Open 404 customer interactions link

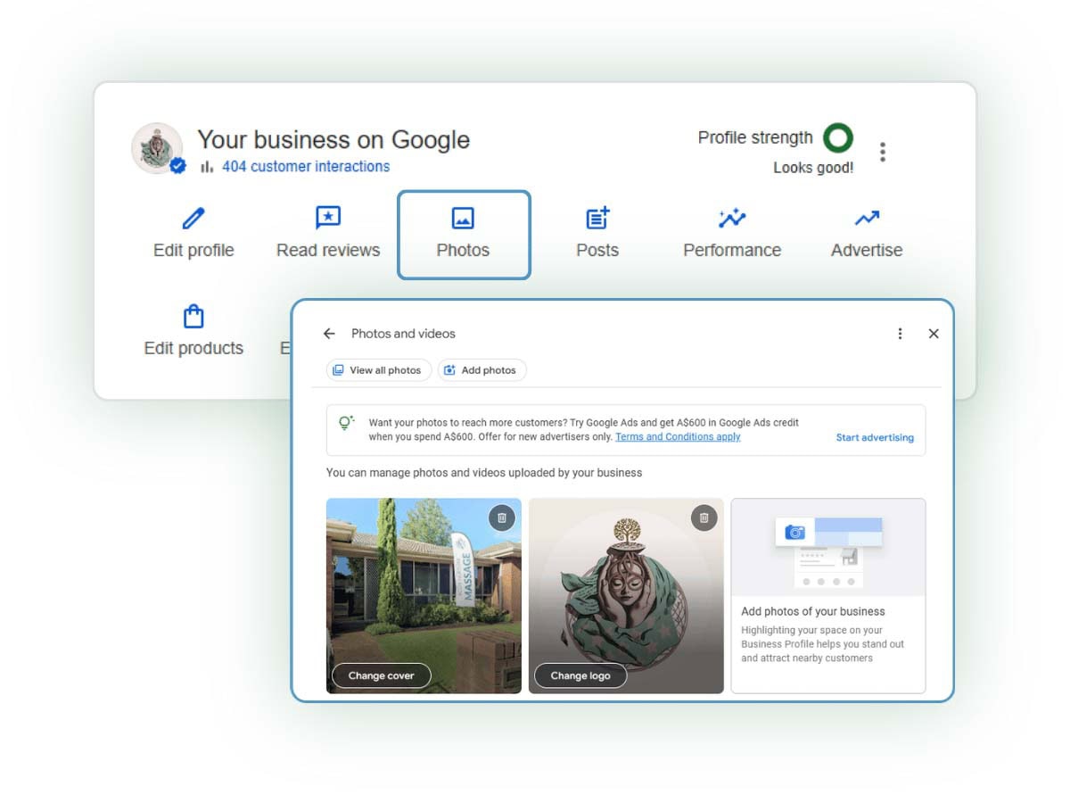tap(306, 166)
